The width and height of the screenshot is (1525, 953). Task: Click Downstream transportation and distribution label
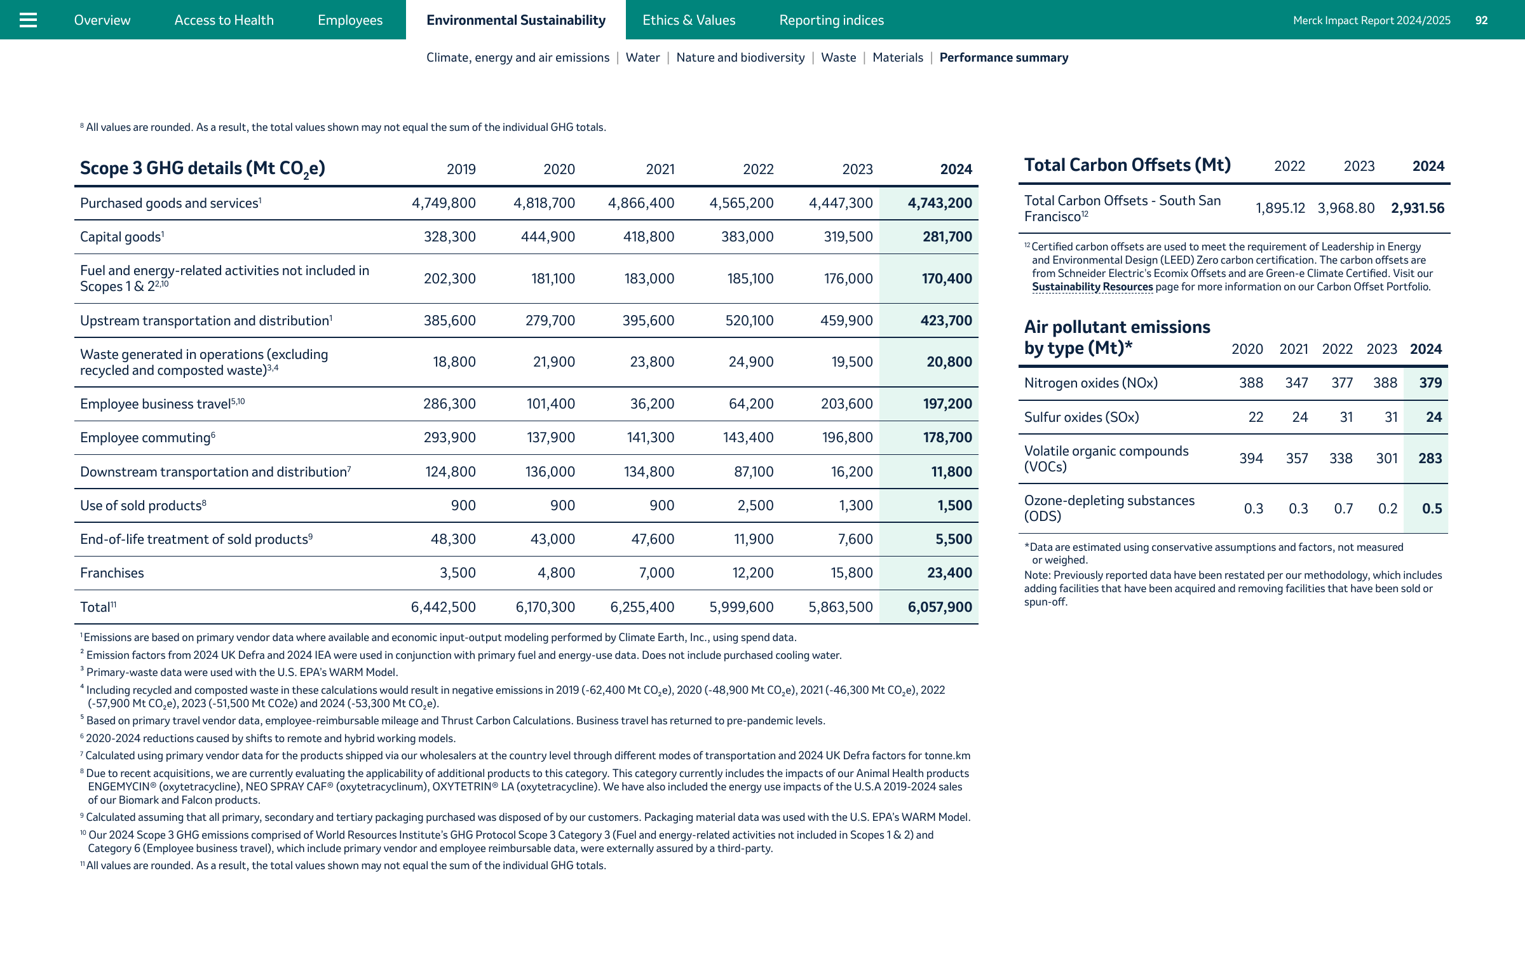point(215,472)
